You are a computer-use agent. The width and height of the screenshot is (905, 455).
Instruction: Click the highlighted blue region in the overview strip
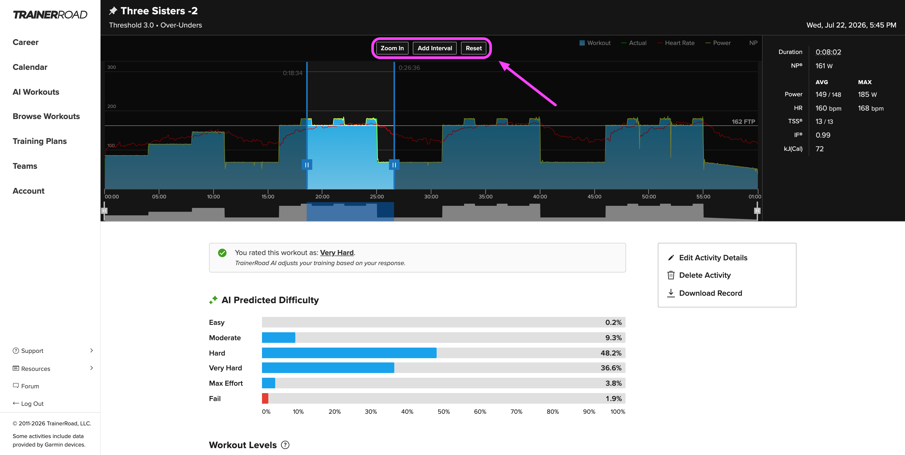(x=350, y=211)
